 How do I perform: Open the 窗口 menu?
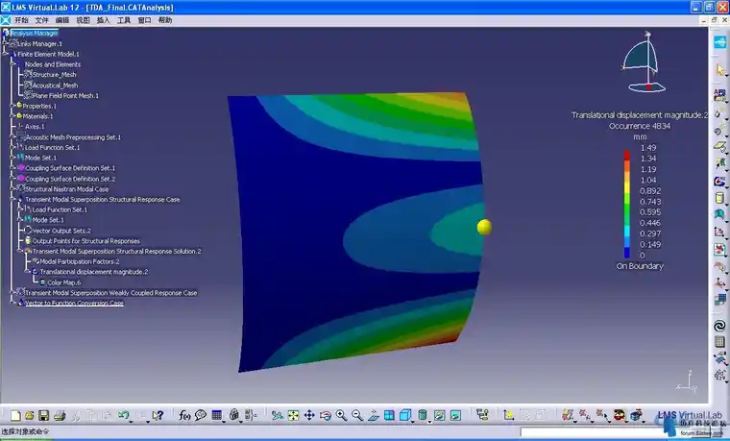(144, 20)
